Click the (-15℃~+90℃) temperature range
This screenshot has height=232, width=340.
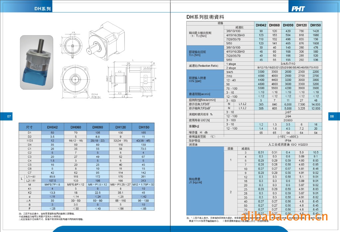pos(288,137)
